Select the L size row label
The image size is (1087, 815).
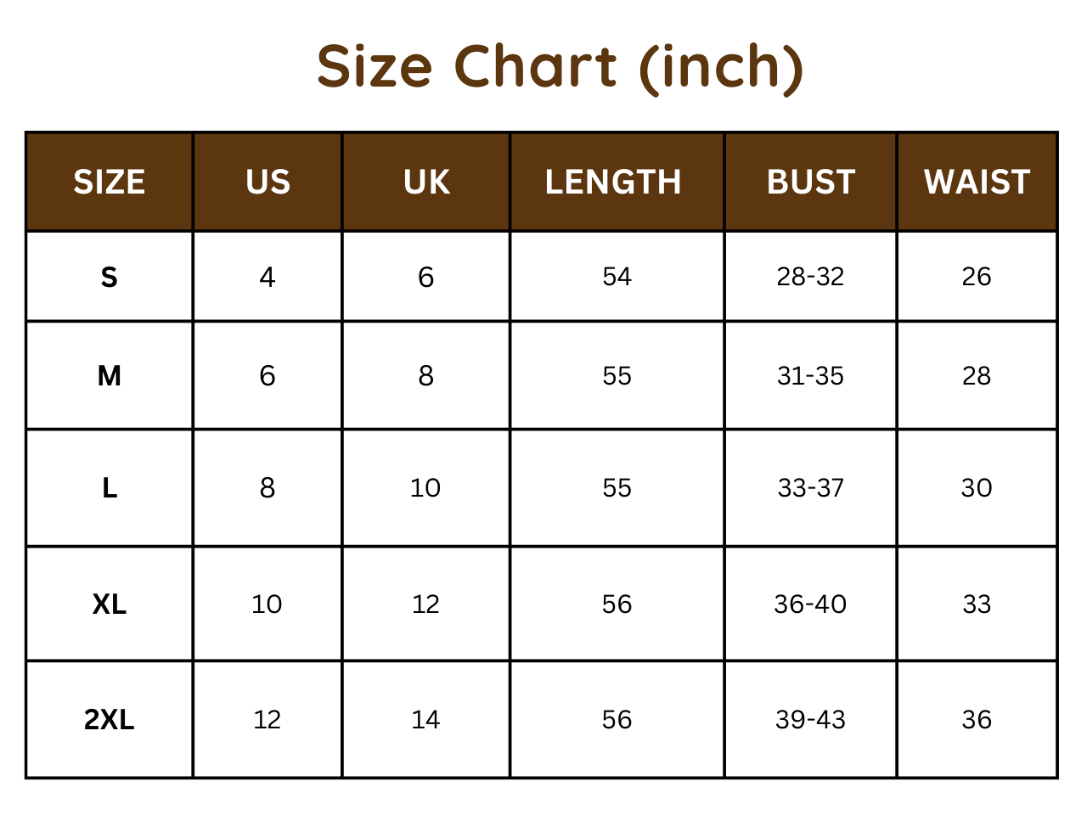click(x=109, y=488)
